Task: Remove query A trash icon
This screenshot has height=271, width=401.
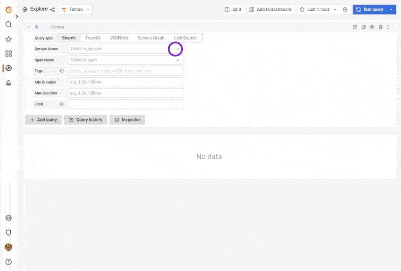Action: 380,27
